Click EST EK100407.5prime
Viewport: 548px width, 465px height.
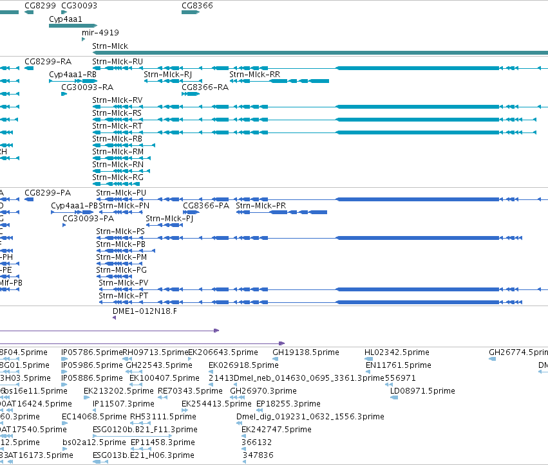tap(164, 378)
